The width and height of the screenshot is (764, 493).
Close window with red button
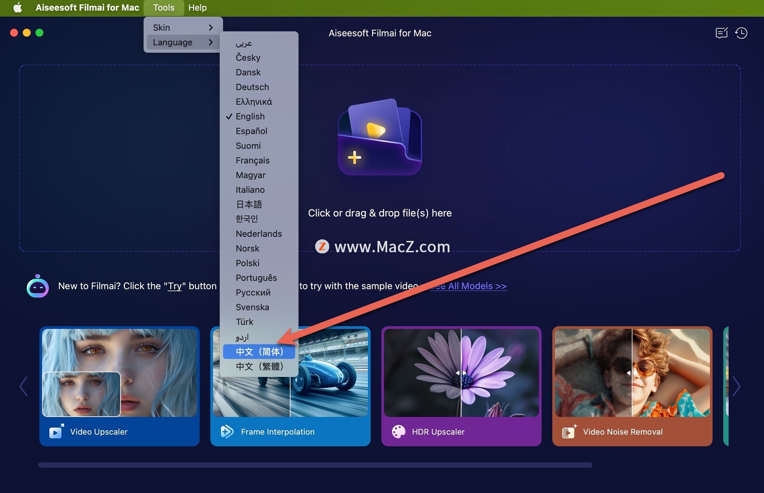[x=14, y=33]
